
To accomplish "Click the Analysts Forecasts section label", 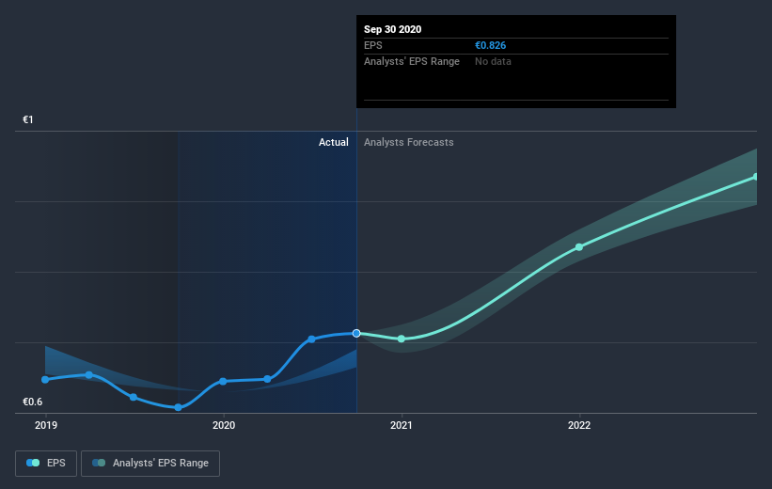I will (409, 142).
